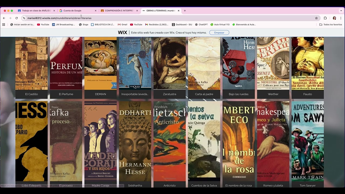Screen dimensions: 345x194
Task: Open El Perfume book cover
Action: [x=66, y=63]
